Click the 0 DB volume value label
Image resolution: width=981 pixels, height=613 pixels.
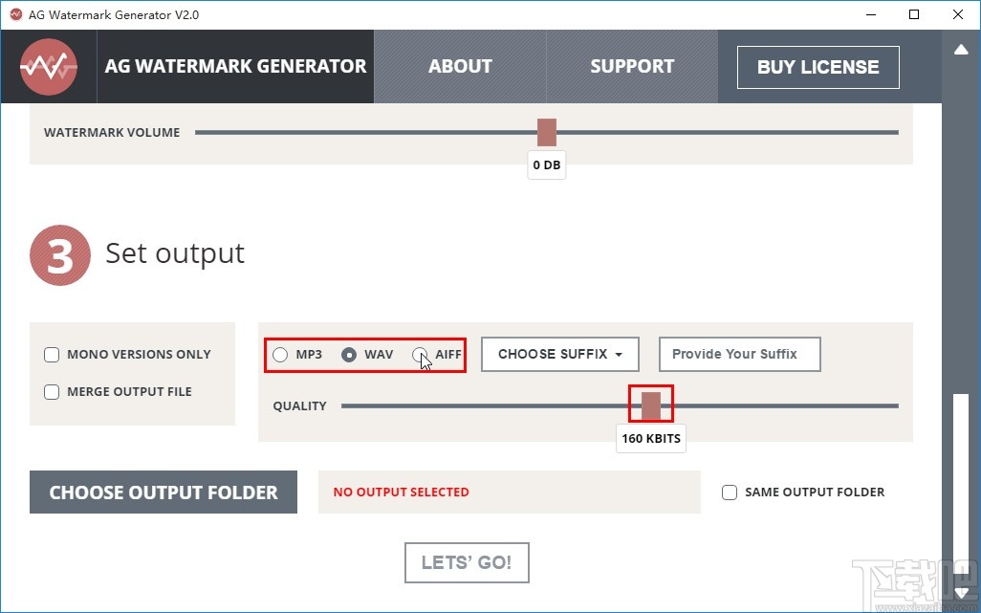547,165
